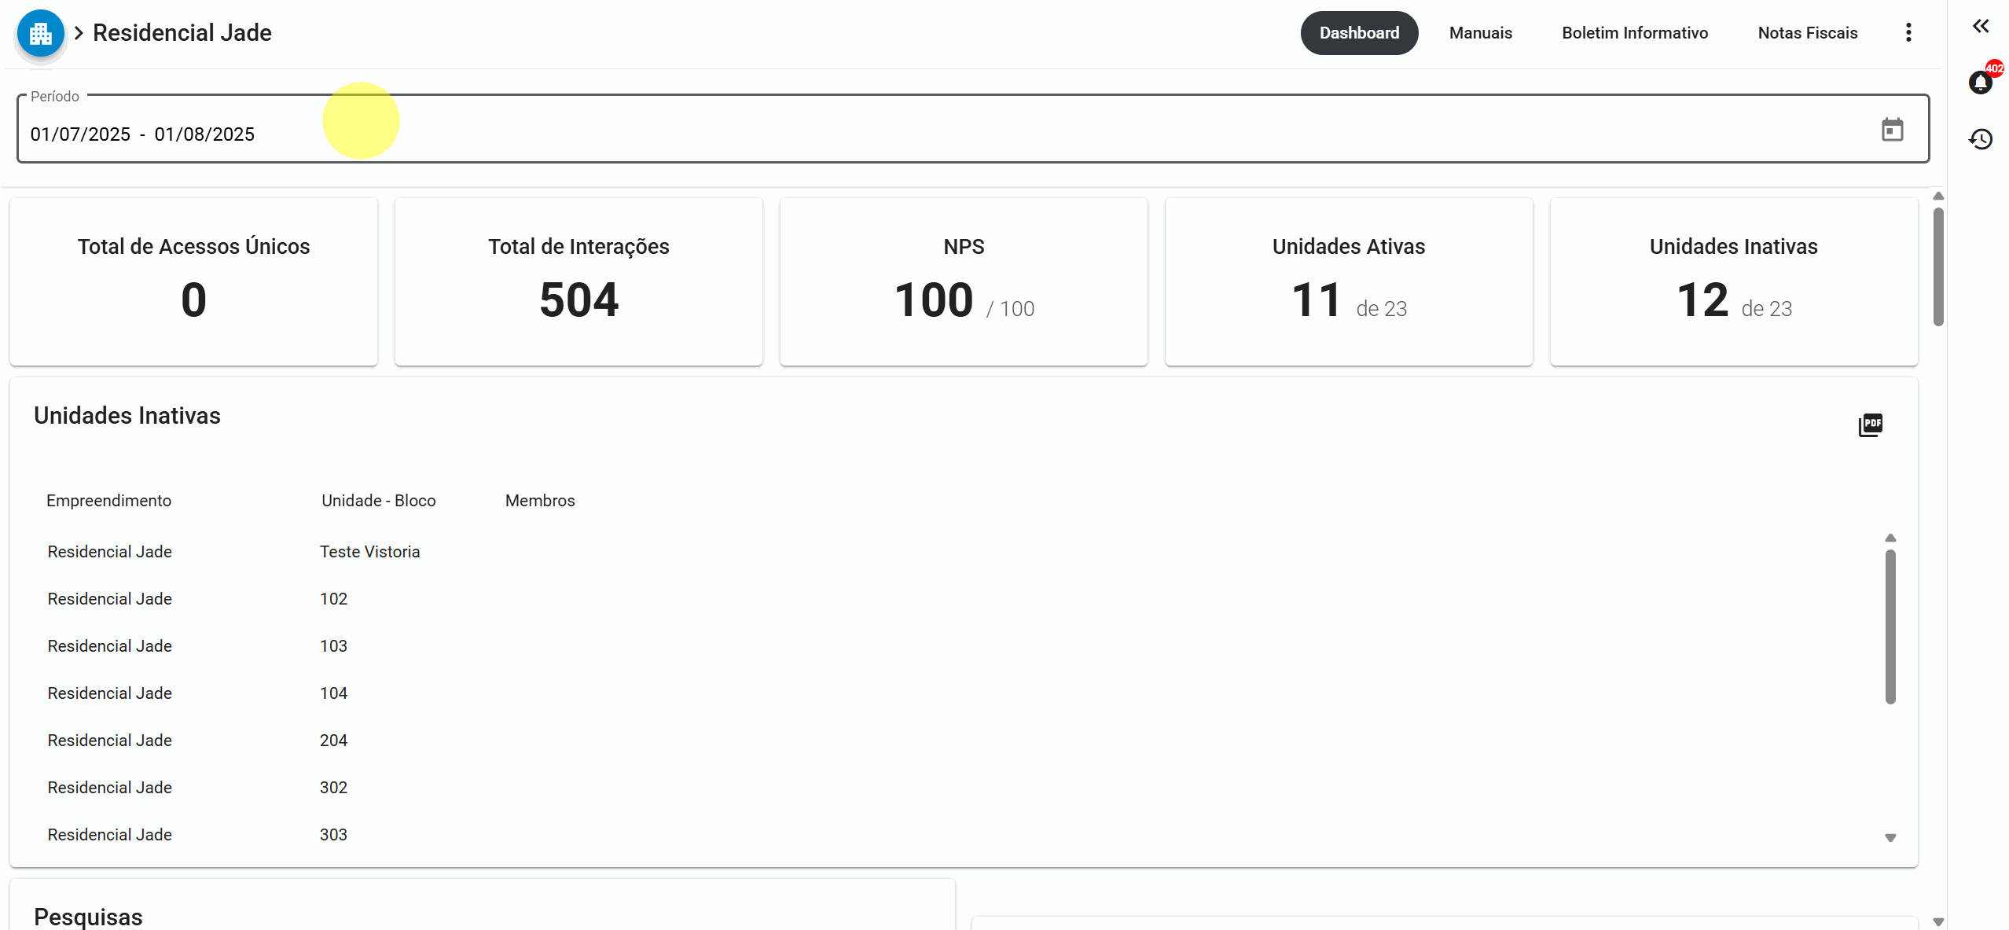Screen dimensions: 2009x930
Task: Open the Boletim Informativo tab
Action: tap(1634, 33)
